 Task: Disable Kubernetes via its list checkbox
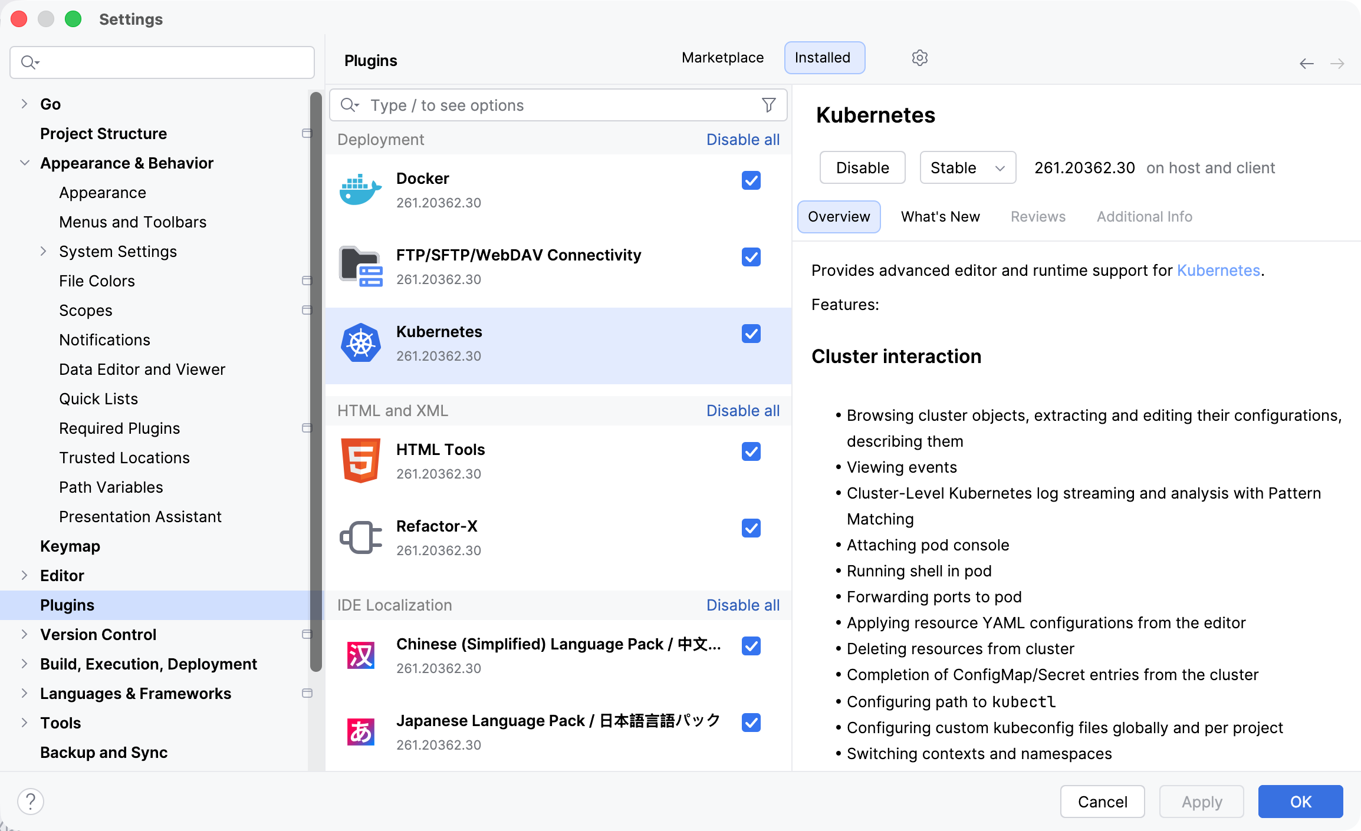click(x=751, y=334)
